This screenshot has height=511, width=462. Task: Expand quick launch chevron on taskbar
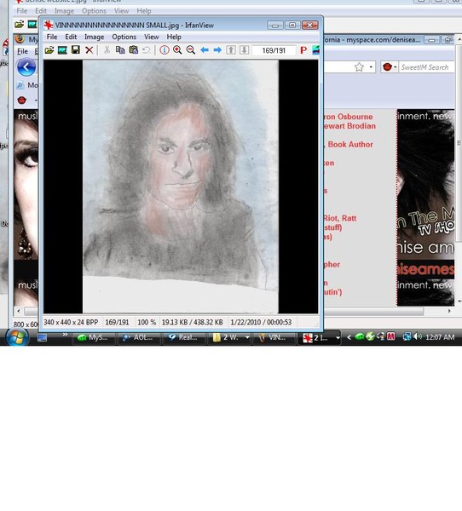tap(65, 335)
